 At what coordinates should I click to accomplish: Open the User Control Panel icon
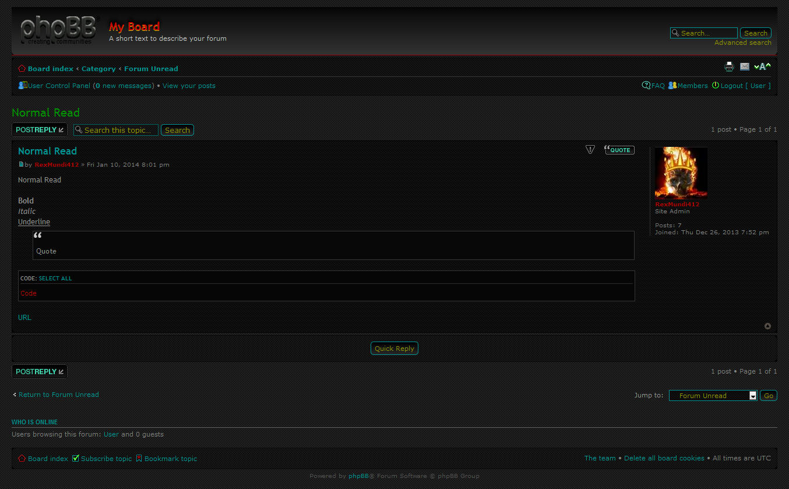coord(22,85)
